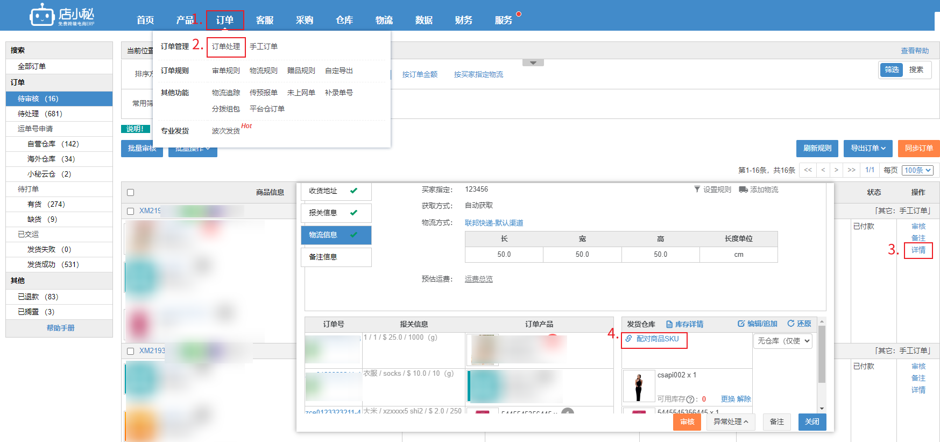Viewport: 940px width, 442px height.
Task: Open the 财务 top menu
Action: [464, 20]
